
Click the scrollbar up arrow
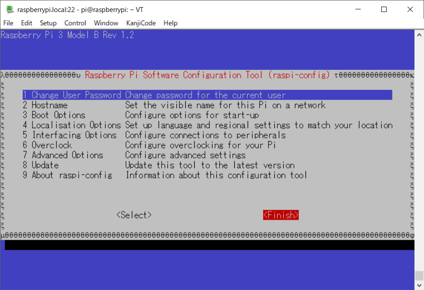tap(419, 35)
